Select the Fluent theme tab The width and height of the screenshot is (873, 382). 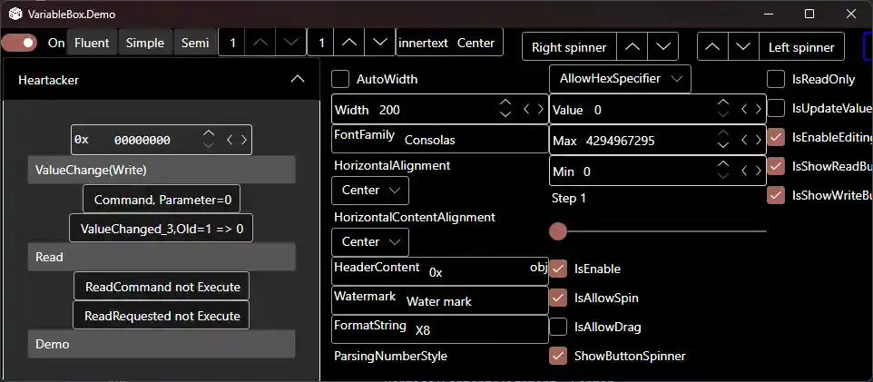click(x=92, y=43)
